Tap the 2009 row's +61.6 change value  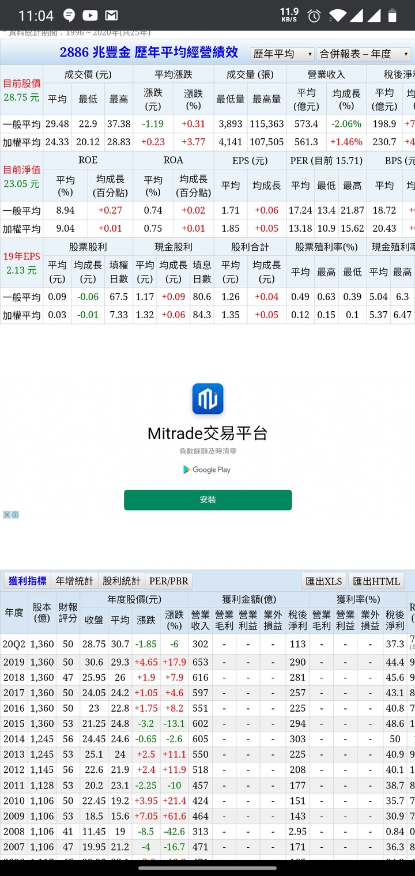coord(175,816)
